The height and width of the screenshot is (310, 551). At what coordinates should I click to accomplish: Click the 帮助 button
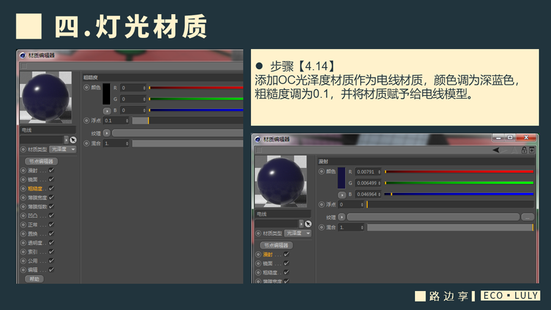coord(34,279)
